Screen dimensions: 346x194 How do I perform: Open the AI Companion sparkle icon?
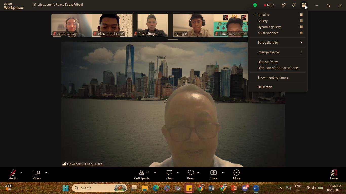click(x=294, y=5)
